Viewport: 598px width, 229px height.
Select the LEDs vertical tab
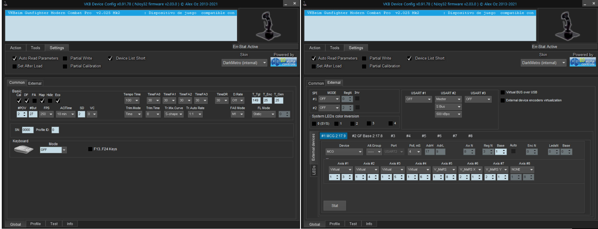(314, 171)
